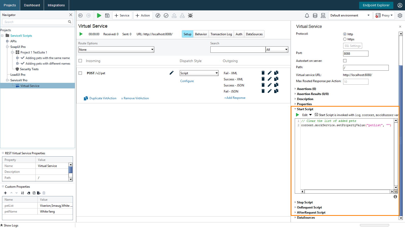Click the search magnifier in Navigator

70,22
